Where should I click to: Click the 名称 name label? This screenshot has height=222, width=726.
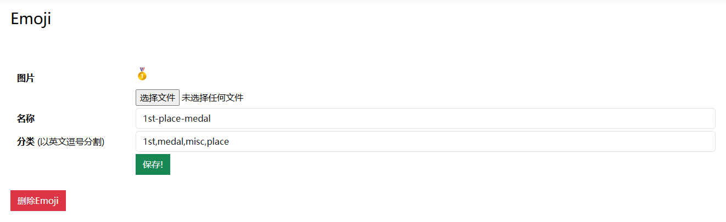click(x=26, y=118)
